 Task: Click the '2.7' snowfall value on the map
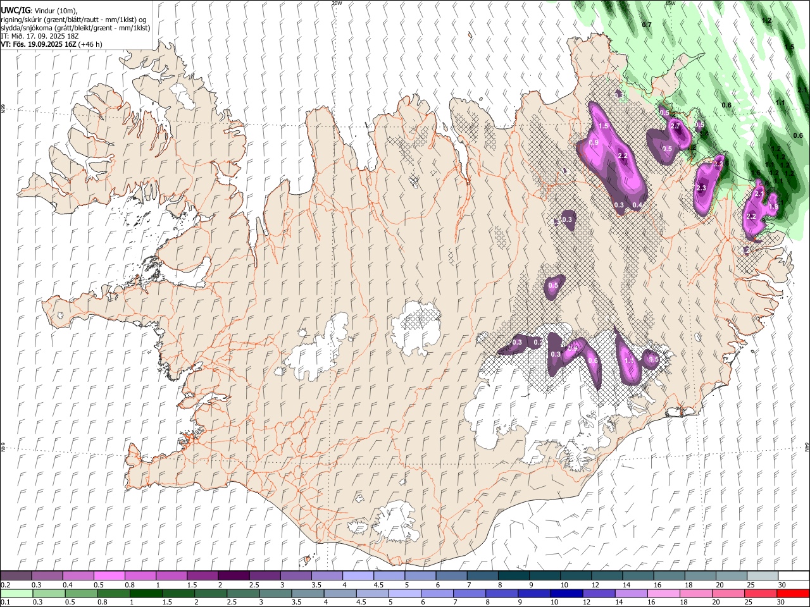[x=675, y=126]
